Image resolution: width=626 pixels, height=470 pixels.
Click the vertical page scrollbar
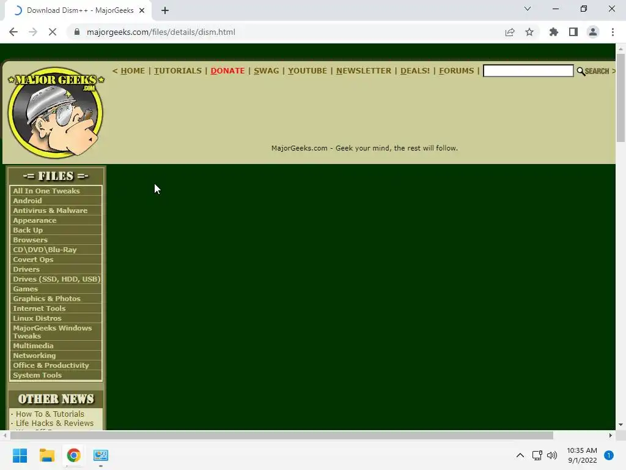620,97
